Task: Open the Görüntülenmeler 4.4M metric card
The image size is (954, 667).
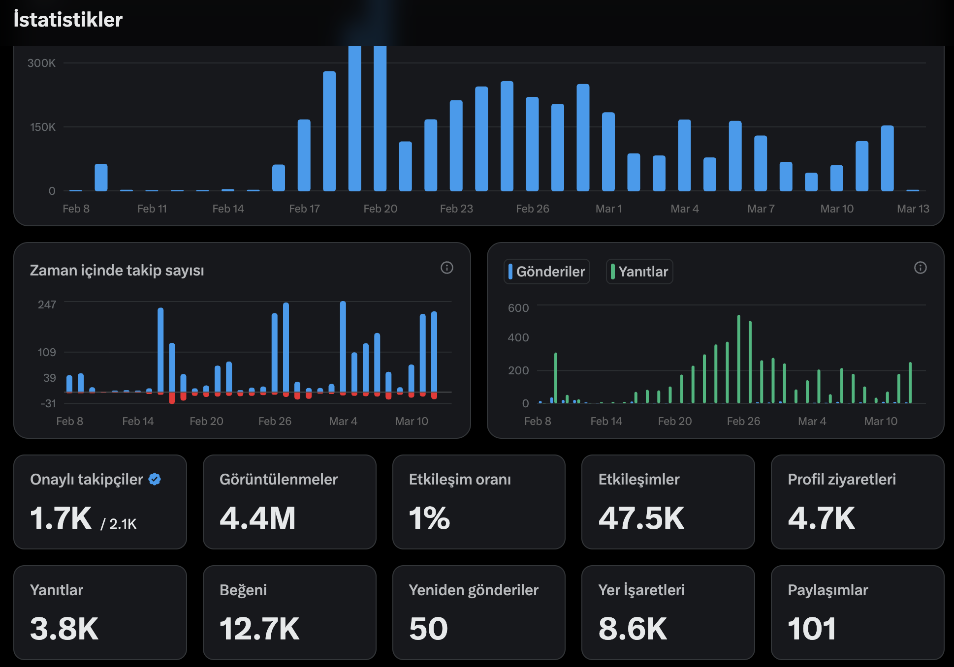Action: point(289,502)
